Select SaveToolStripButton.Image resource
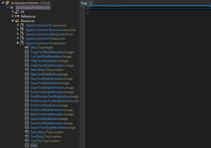 pyautogui.click(x=49, y=119)
